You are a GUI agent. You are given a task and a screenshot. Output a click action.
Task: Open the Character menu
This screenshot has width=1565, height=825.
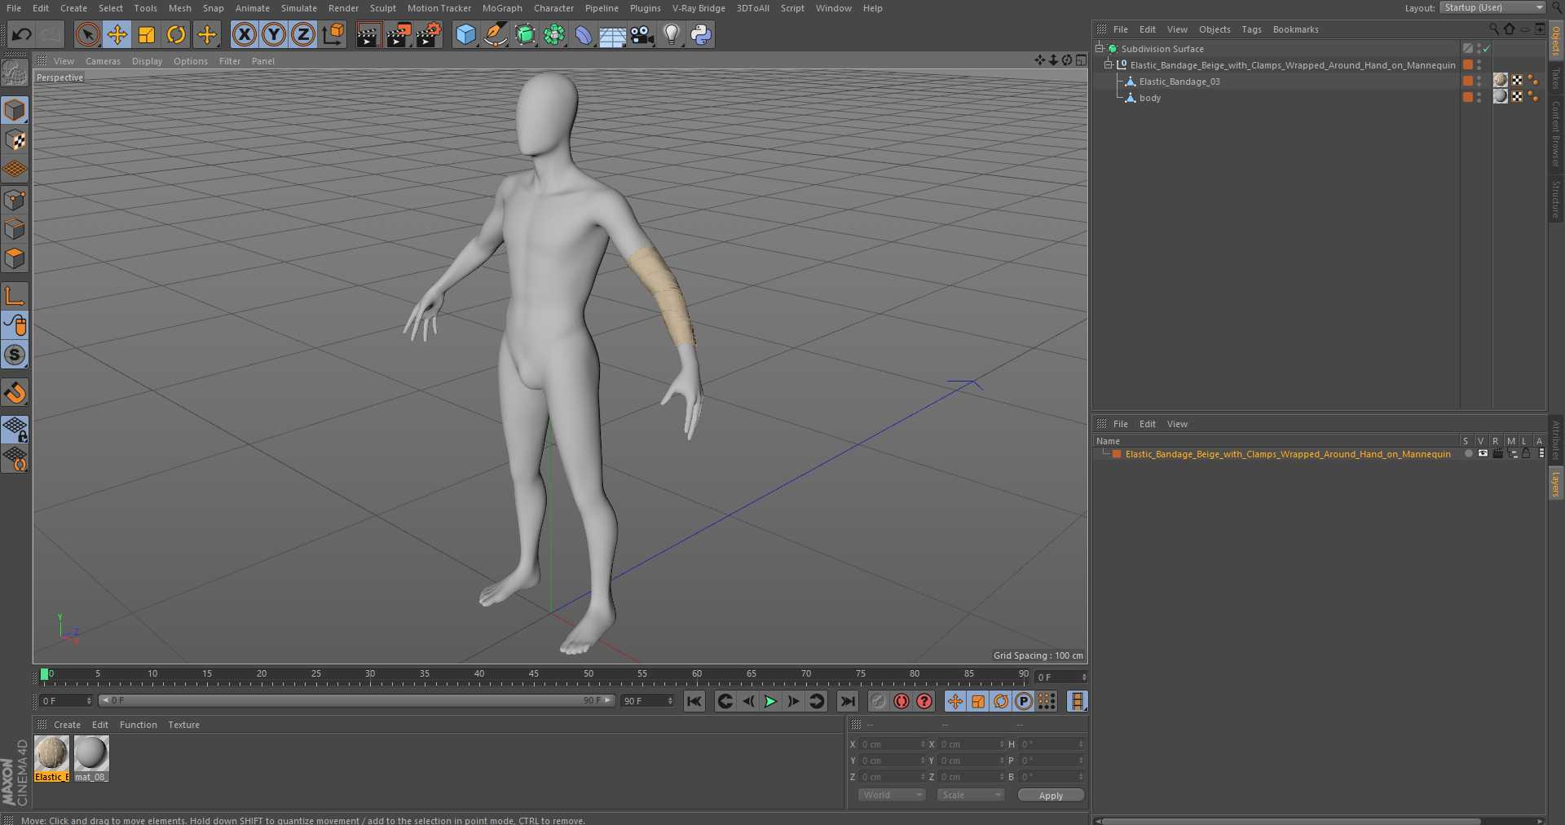(x=553, y=8)
